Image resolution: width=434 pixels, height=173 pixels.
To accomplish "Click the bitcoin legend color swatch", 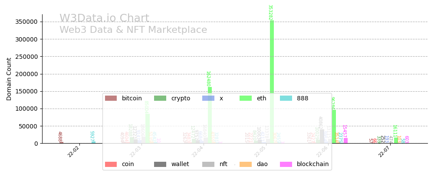I will pos(111,98).
